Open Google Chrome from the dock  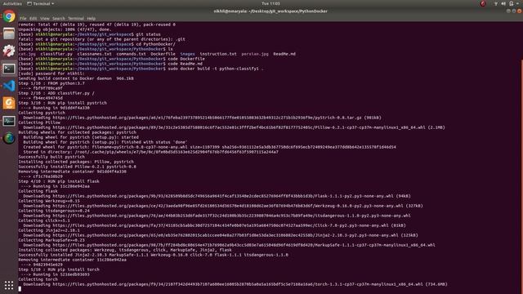point(9,16)
